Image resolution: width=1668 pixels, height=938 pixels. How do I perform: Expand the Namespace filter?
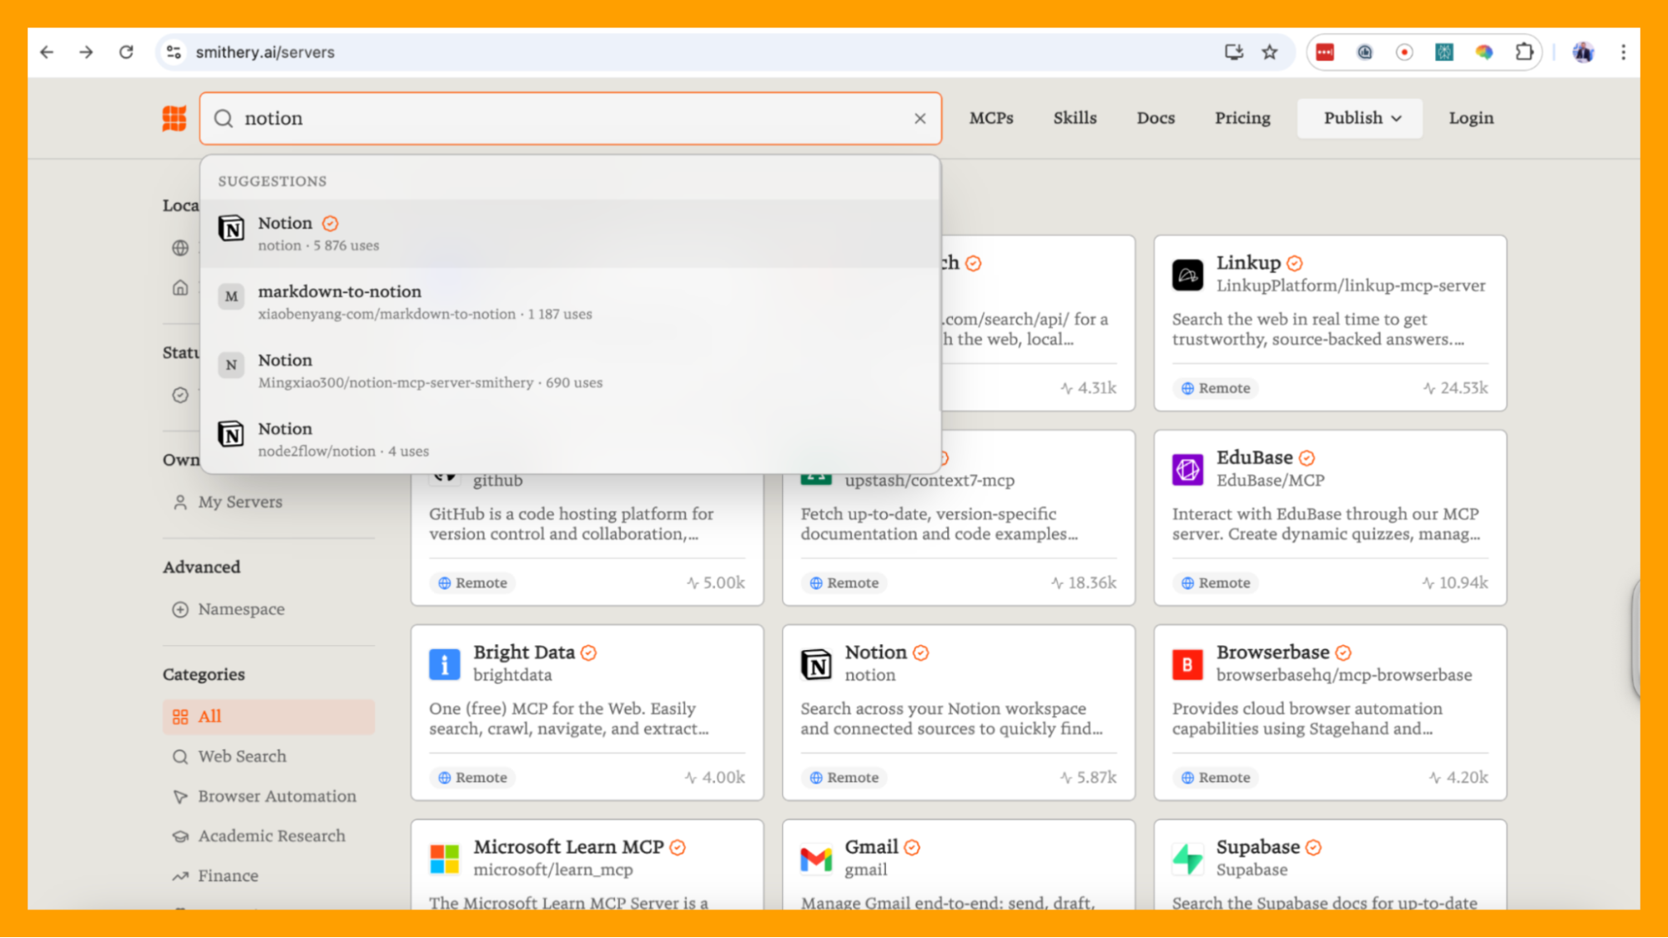pos(241,609)
